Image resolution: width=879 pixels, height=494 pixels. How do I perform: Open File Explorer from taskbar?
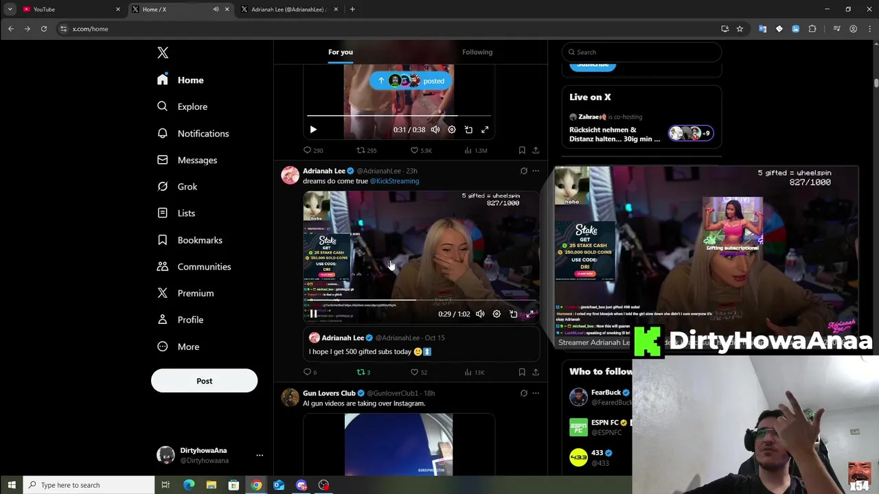[212, 485]
